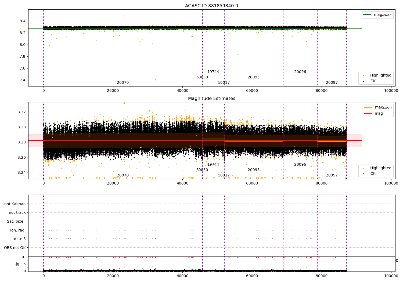Click x-axis tick 100000 under the top plot

pos(391,91)
